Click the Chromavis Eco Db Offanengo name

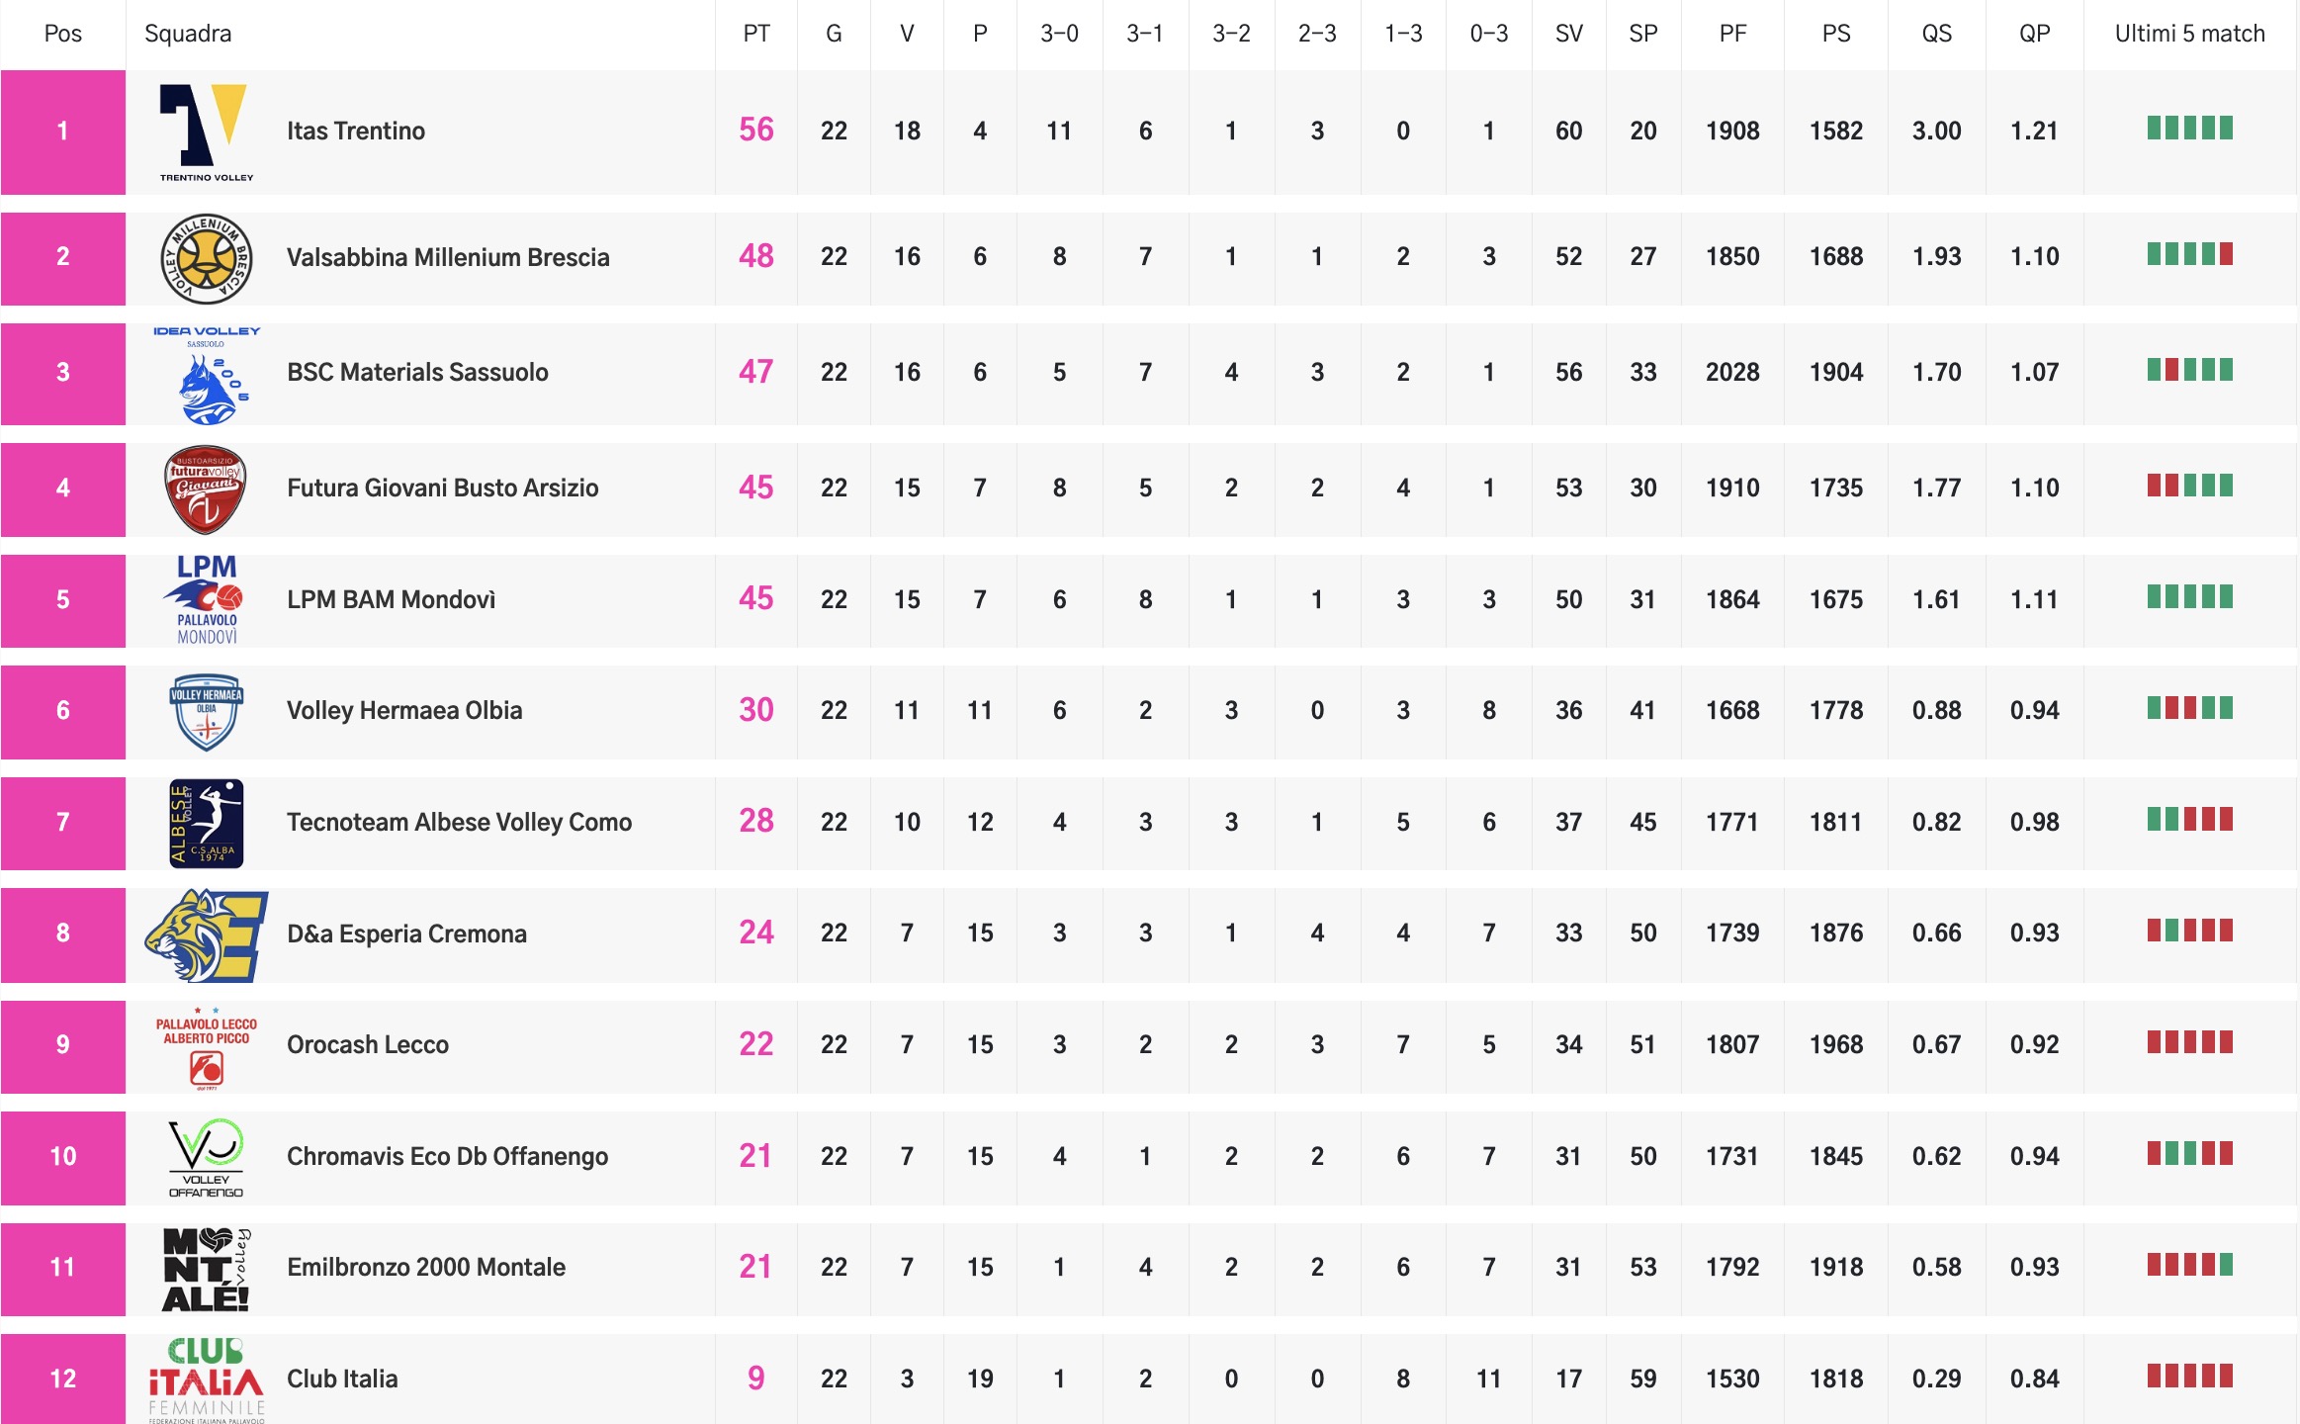447,1157
